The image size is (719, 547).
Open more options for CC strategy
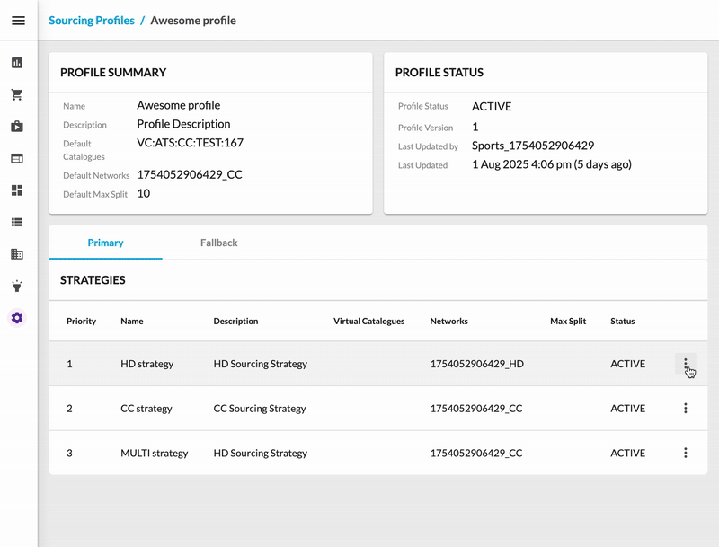[x=685, y=409]
